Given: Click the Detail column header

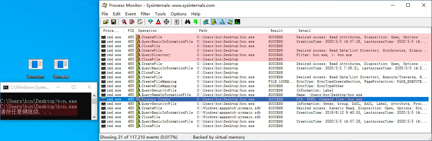Looking at the screenshot, I should 362,31.
